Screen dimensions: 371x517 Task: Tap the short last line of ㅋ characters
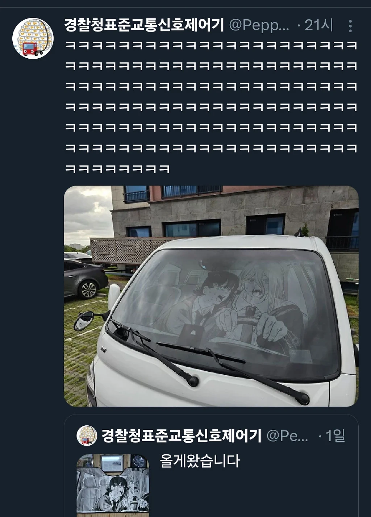117,169
